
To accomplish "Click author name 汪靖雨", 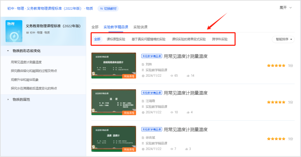I will pyautogui.click(x=150, y=101).
